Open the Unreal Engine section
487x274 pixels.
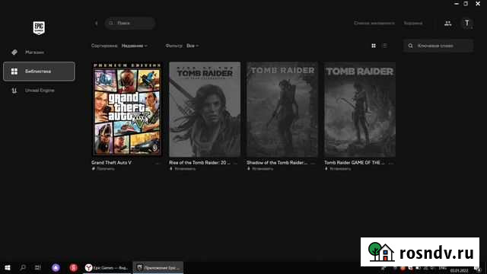[x=40, y=91]
